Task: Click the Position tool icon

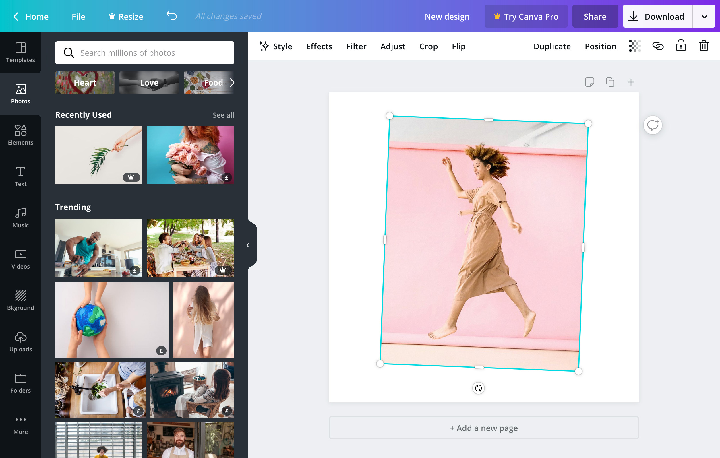Action: [x=600, y=46]
